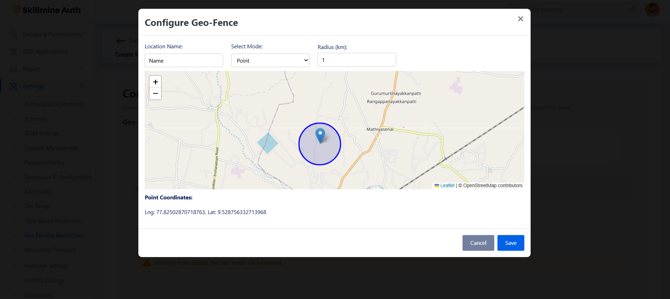Click the map zoom out minus button
670x299 pixels.
[155, 94]
